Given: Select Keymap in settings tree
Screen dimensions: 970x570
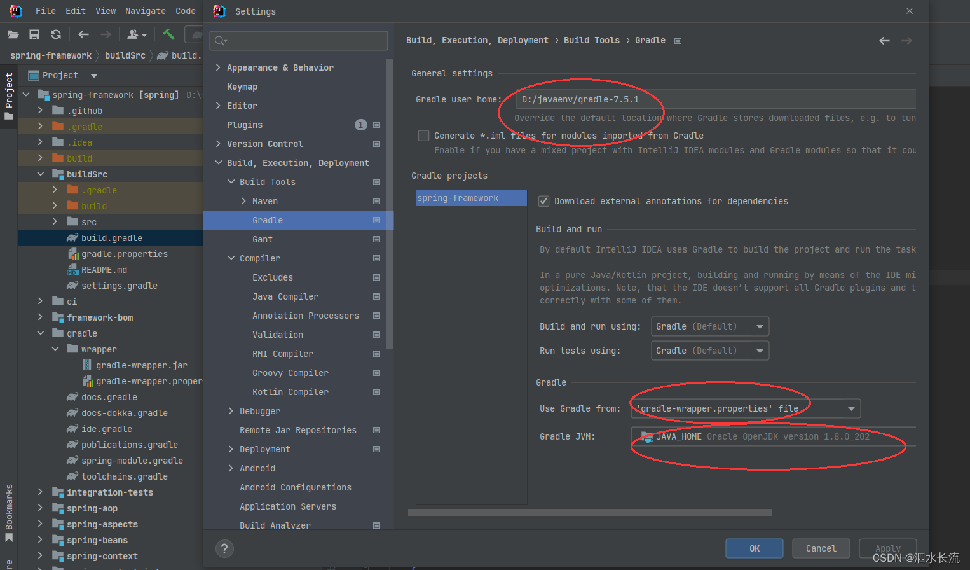Looking at the screenshot, I should coord(242,87).
